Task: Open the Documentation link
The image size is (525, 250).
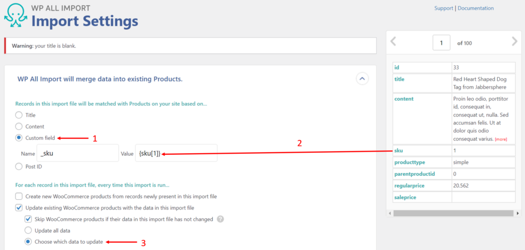Action: click(475, 8)
